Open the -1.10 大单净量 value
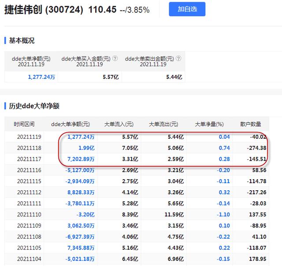The height and width of the screenshot is (266, 282). pos(223,214)
